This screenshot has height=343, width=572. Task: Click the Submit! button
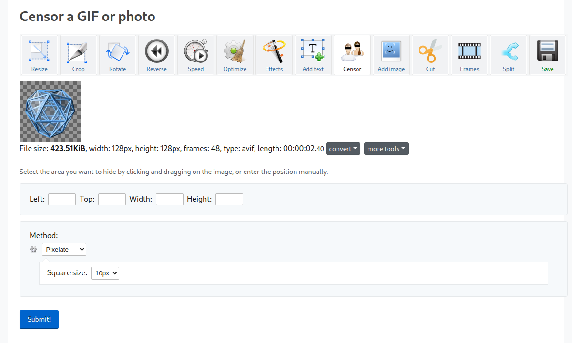[x=39, y=319]
